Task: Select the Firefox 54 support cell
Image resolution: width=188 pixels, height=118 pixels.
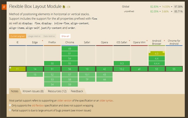Action: pyautogui.click(x=52, y=84)
